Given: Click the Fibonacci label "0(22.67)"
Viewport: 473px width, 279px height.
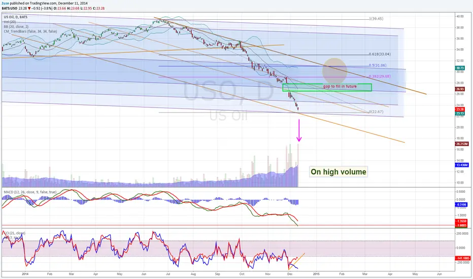Looking at the screenshot, I should coord(376,112).
